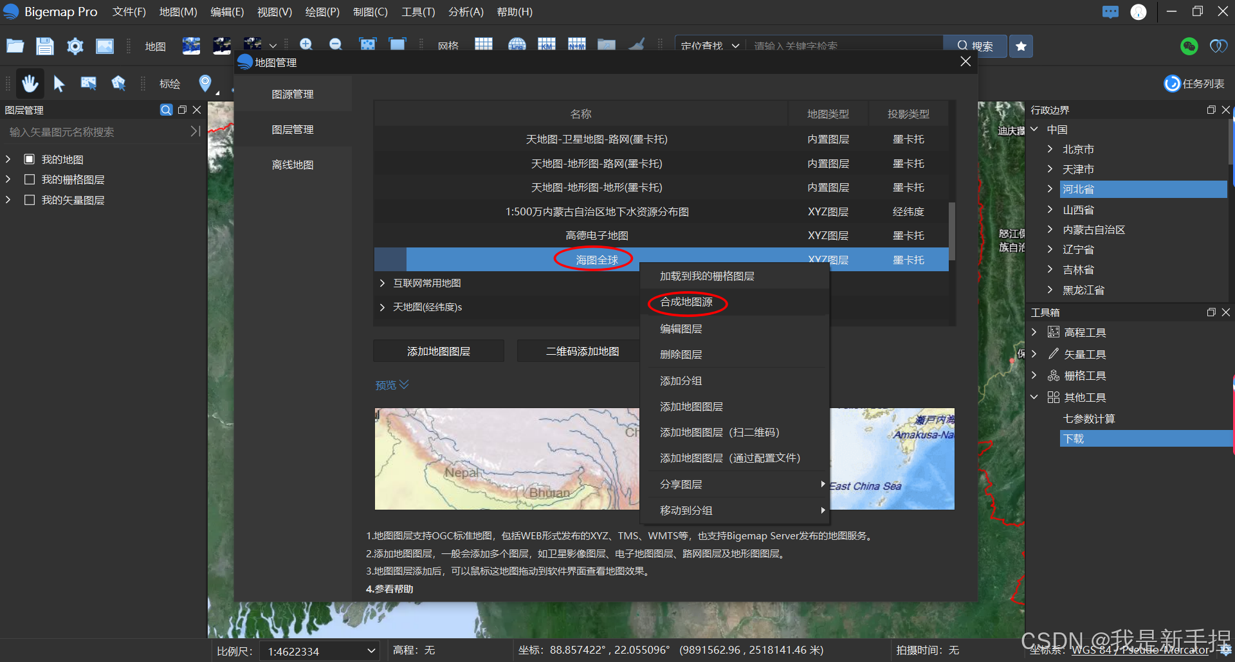The image size is (1235, 662).
Task: Select the arrow pointer tool
Action: pos(59,84)
